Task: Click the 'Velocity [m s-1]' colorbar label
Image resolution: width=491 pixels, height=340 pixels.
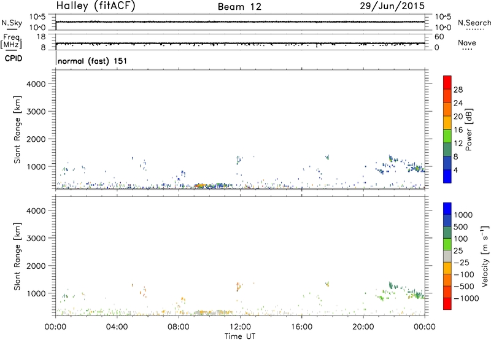Action: (485, 256)
